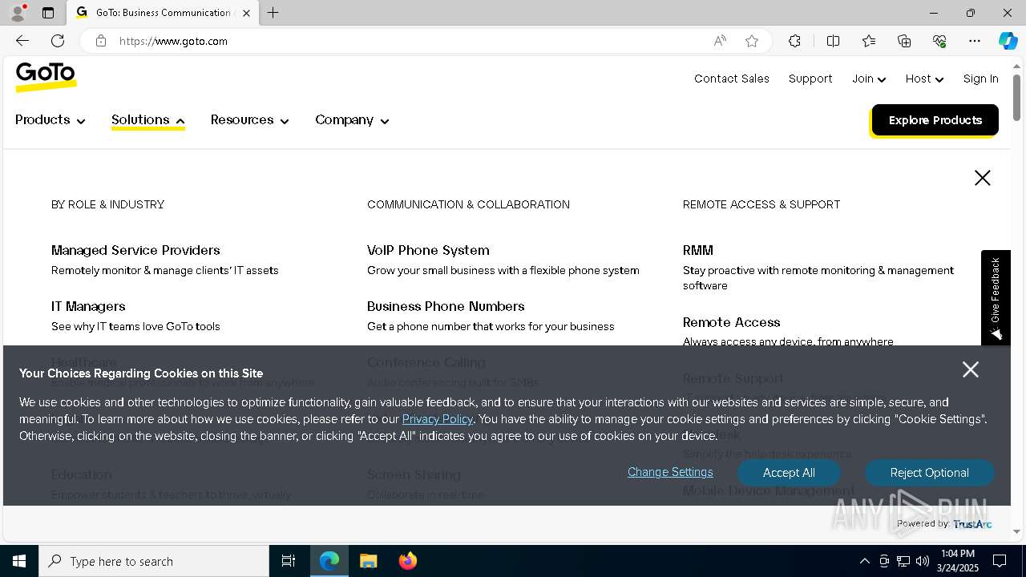Launch Copilot sidebar
The height and width of the screenshot is (577, 1026).
click(1008, 41)
